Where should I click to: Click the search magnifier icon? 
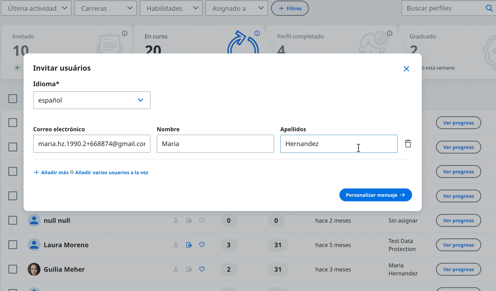coord(489,8)
